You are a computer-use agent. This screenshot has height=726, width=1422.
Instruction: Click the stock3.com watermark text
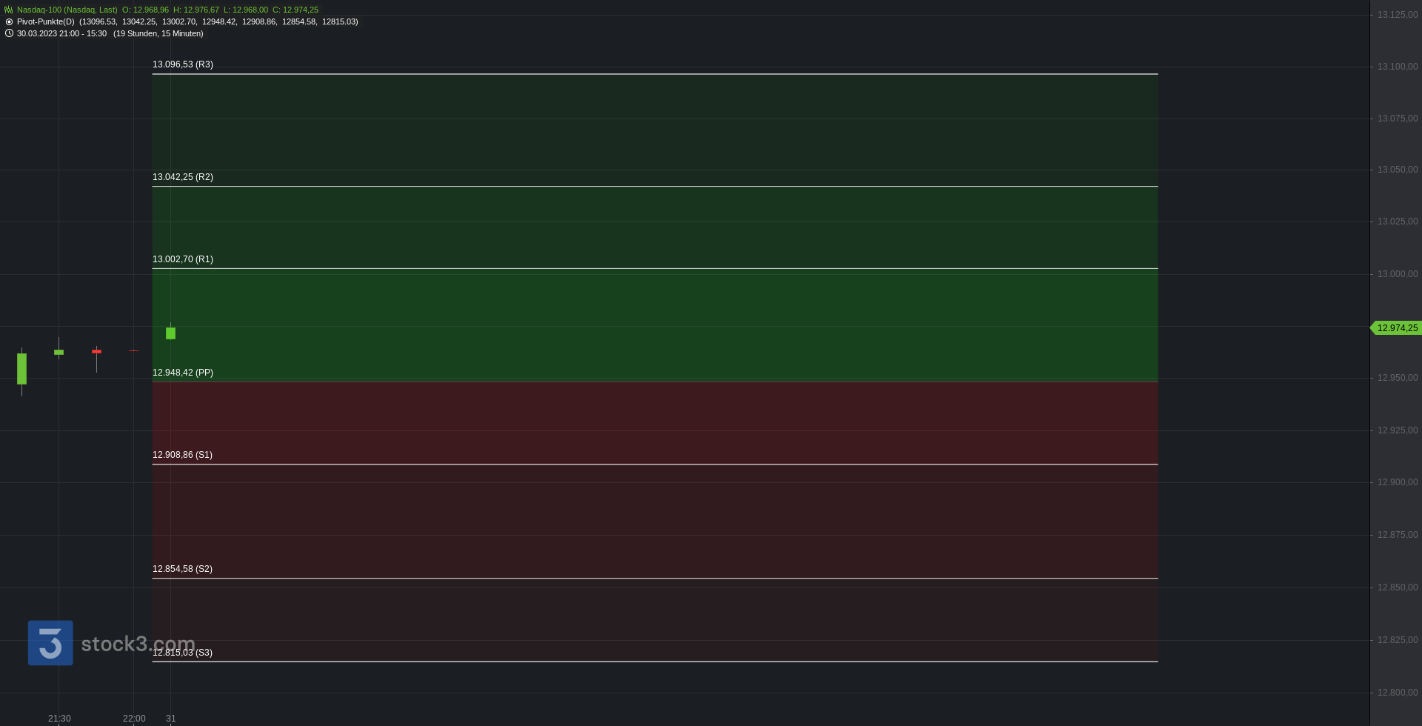coord(138,644)
